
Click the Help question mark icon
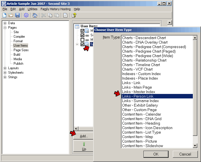(74, 15)
